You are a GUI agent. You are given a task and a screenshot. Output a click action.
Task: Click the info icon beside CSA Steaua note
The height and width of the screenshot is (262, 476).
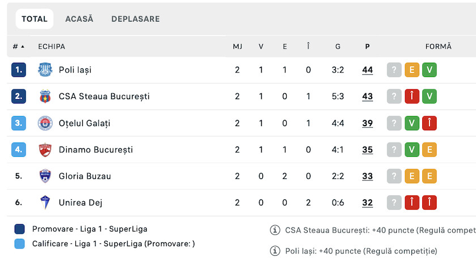pos(275,230)
